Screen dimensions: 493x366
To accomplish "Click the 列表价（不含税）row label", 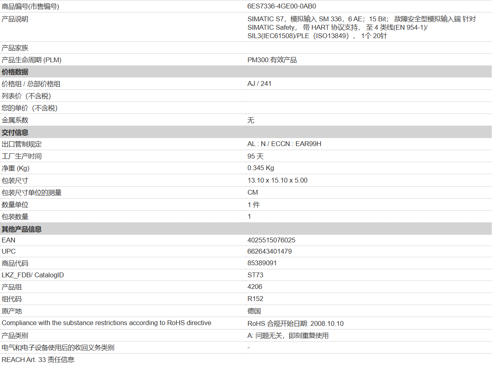I will click(26, 96).
